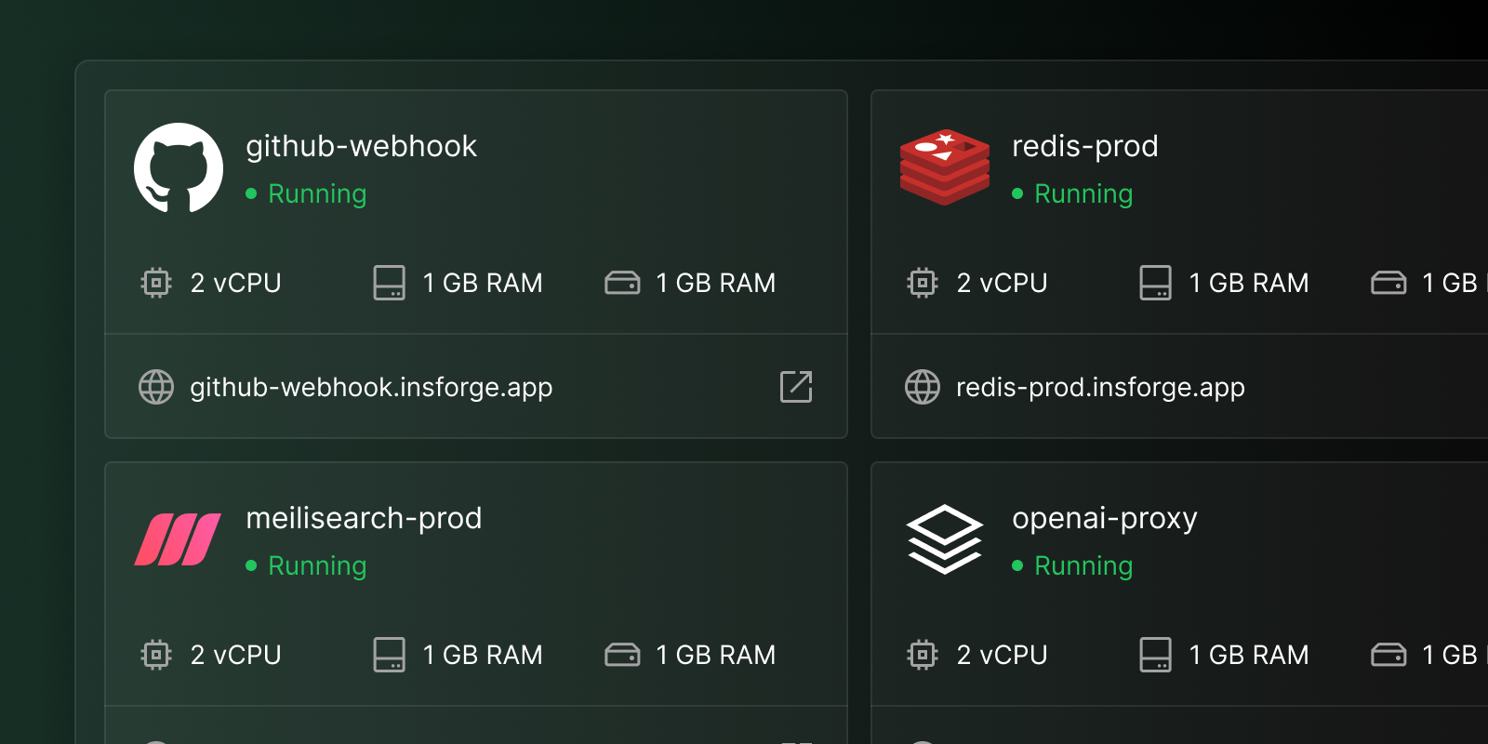1488x744 pixels.
Task: Open the redis-prod.insforge.app domain link
Action: [1100, 387]
